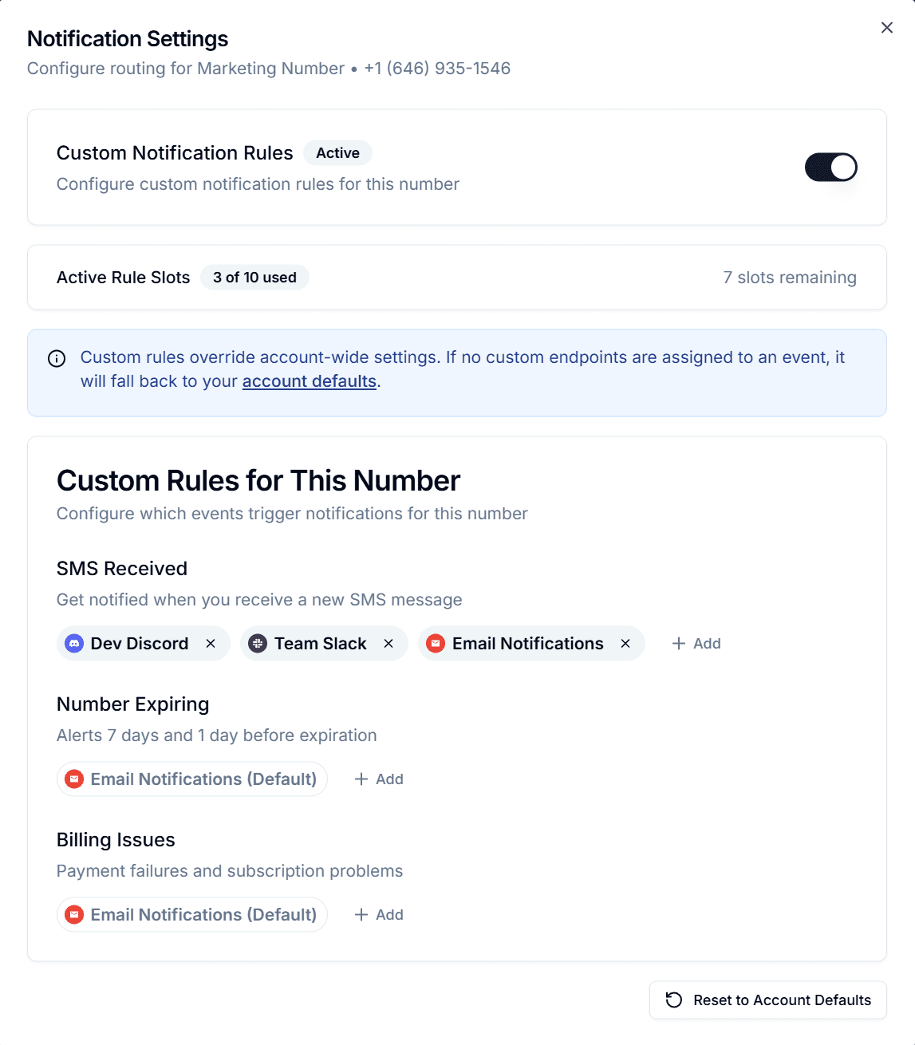The width and height of the screenshot is (915, 1045).
Task: Click the reset arrow icon beside Reset to Account Defaults
Action: (x=674, y=1000)
